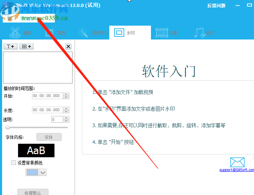Viewport: 254px width, 195px height.
Task: Click the light blue background color swatch
Action: (32, 172)
